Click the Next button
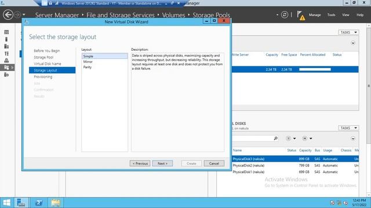This screenshot has width=371, height=208. click(x=162, y=164)
